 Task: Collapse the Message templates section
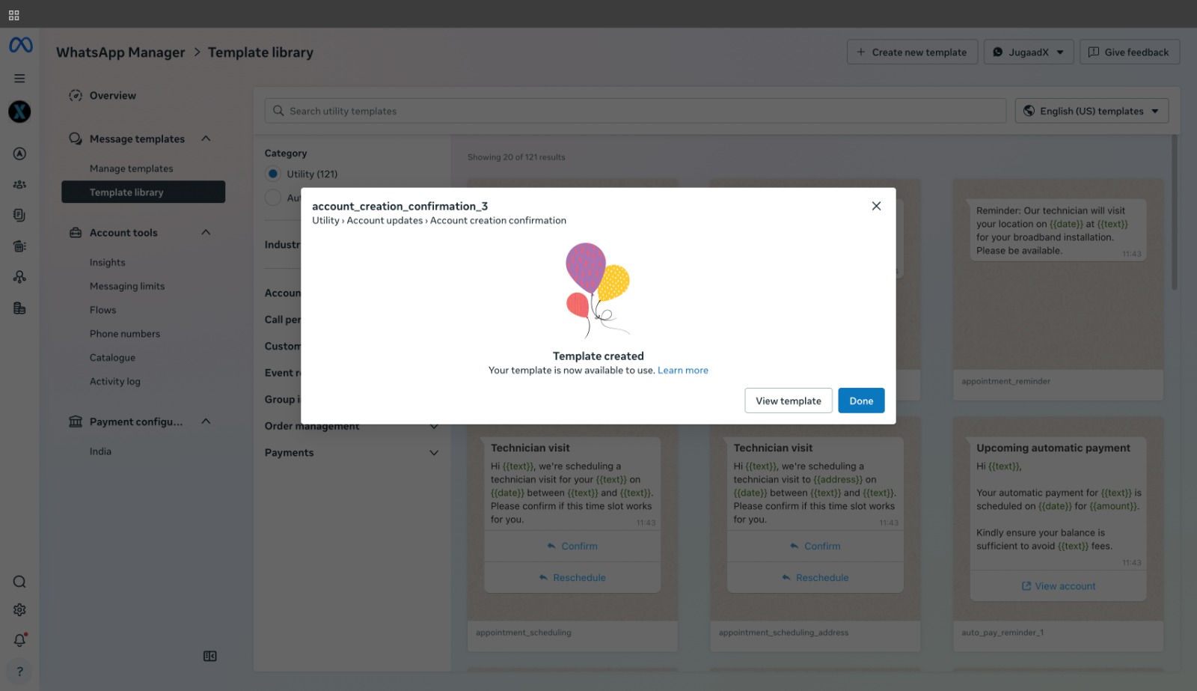[206, 138]
